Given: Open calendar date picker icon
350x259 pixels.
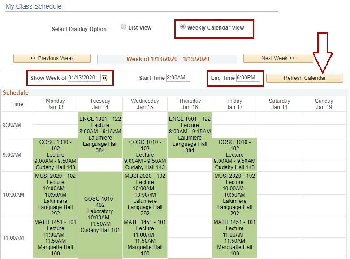Looking at the screenshot, I should pyautogui.click(x=104, y=78).
